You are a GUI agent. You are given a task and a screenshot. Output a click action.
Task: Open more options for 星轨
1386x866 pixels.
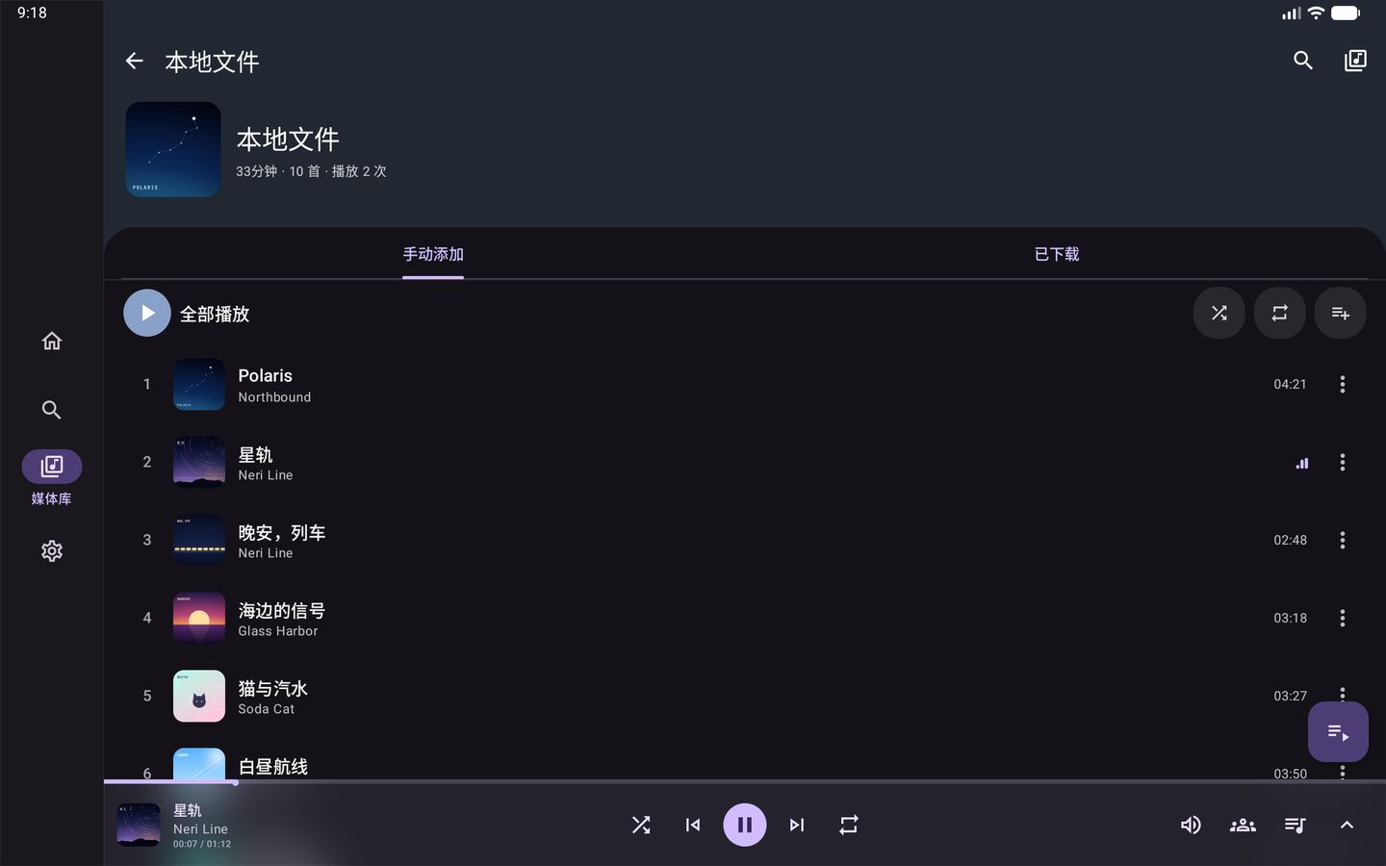coord(1343,462)
